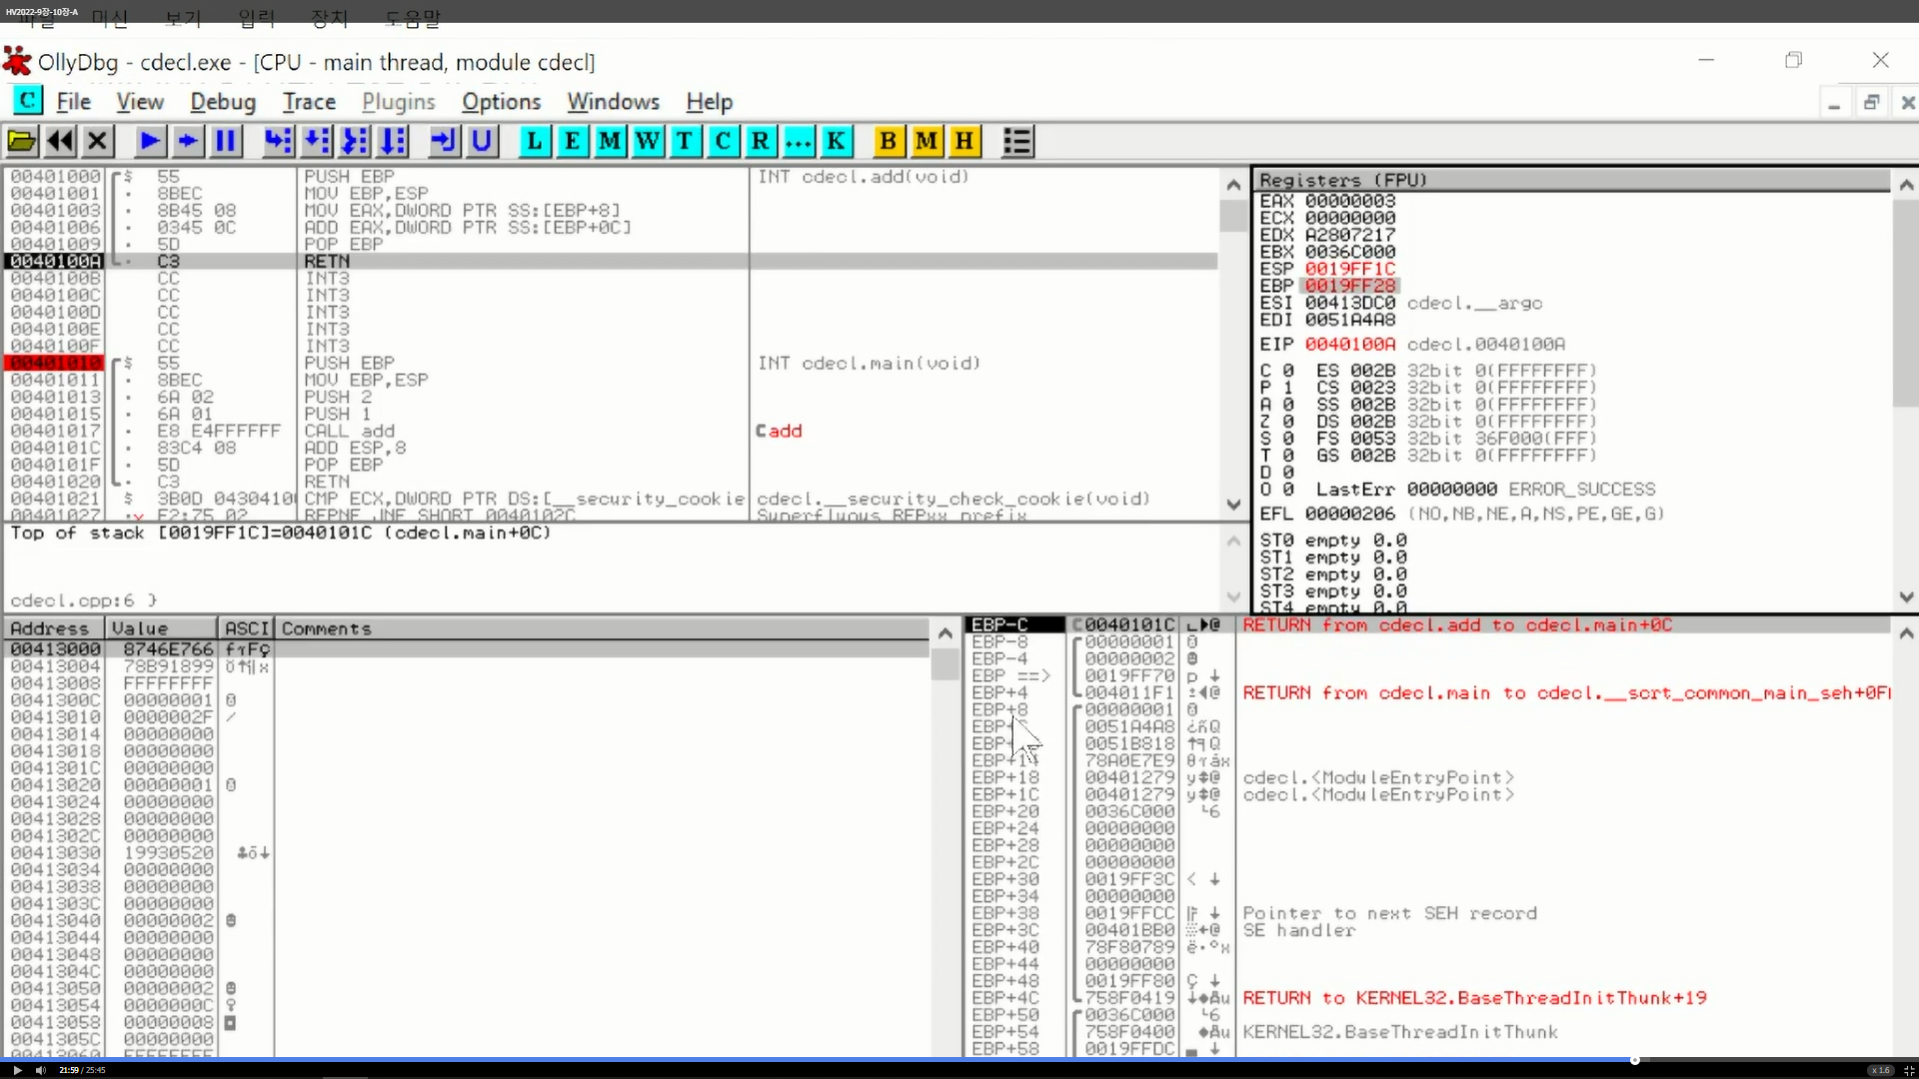
Task: Click the Step over icon
Action: coord(316,141)
